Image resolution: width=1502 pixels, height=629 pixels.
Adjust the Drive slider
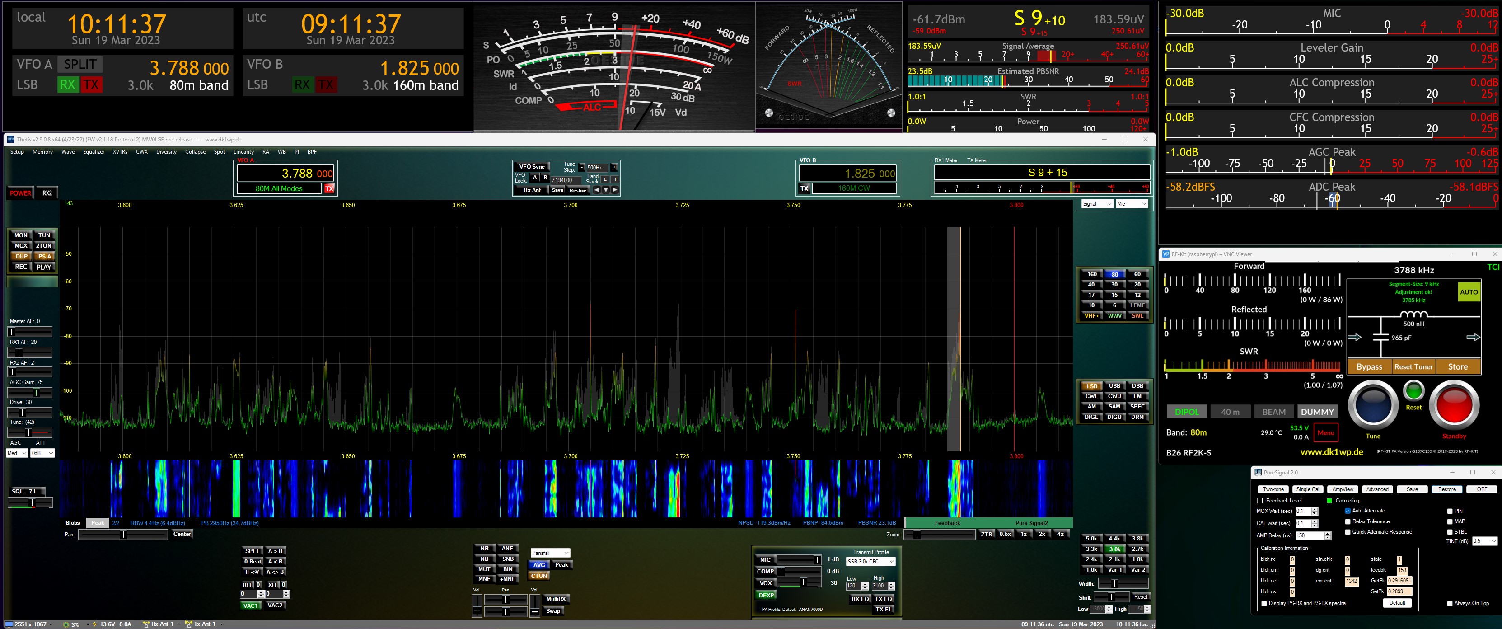[30, 413]
